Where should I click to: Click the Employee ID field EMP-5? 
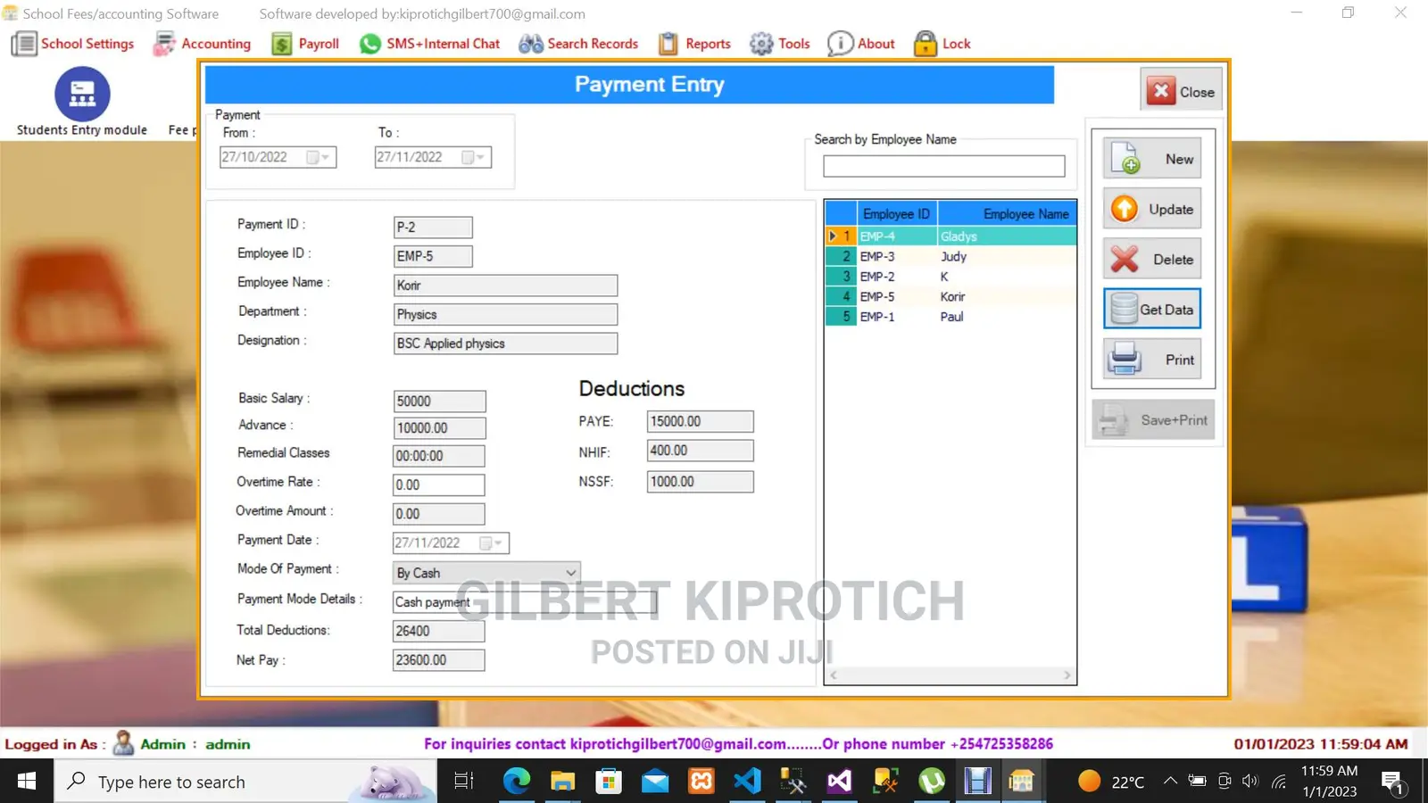coord(433,256)
